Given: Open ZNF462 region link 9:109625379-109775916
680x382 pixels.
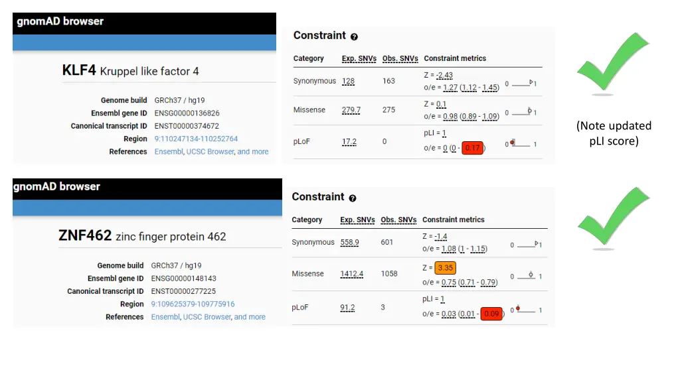Looking at the screenshot, I should [x=193, y=304].
